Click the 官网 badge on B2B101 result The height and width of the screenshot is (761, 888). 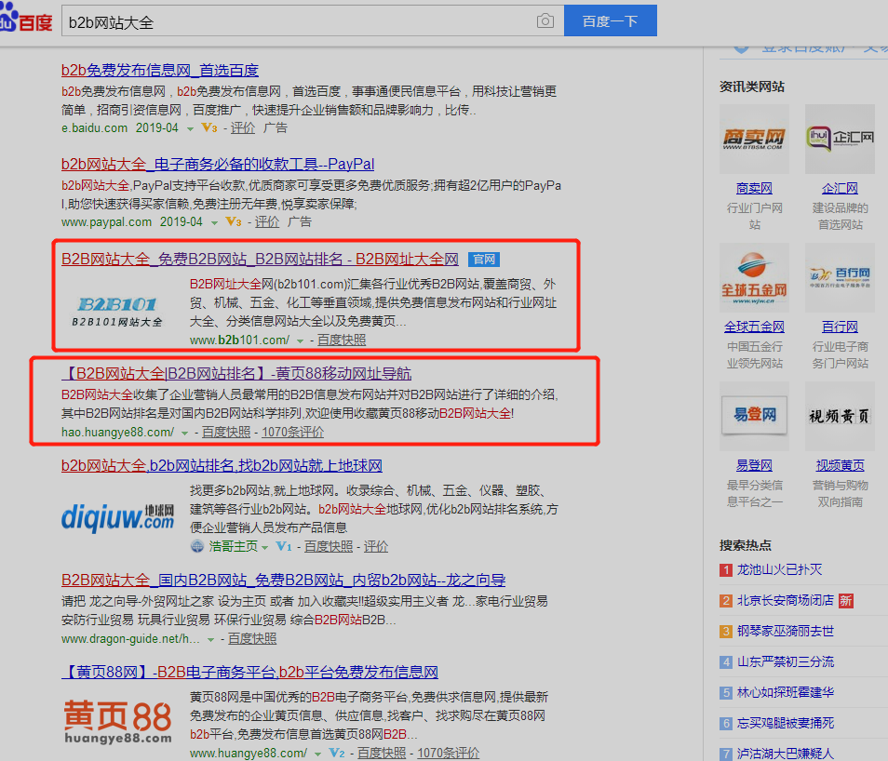[484, 260]
